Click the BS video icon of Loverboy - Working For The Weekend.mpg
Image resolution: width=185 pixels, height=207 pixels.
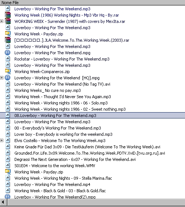(x=7, y=53)
